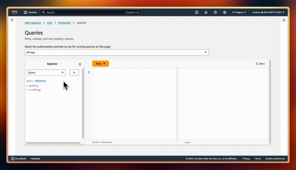Open the API key authorization provider dropdown
This screenshot has width=296, height=170.
click(x=117, y=52)
